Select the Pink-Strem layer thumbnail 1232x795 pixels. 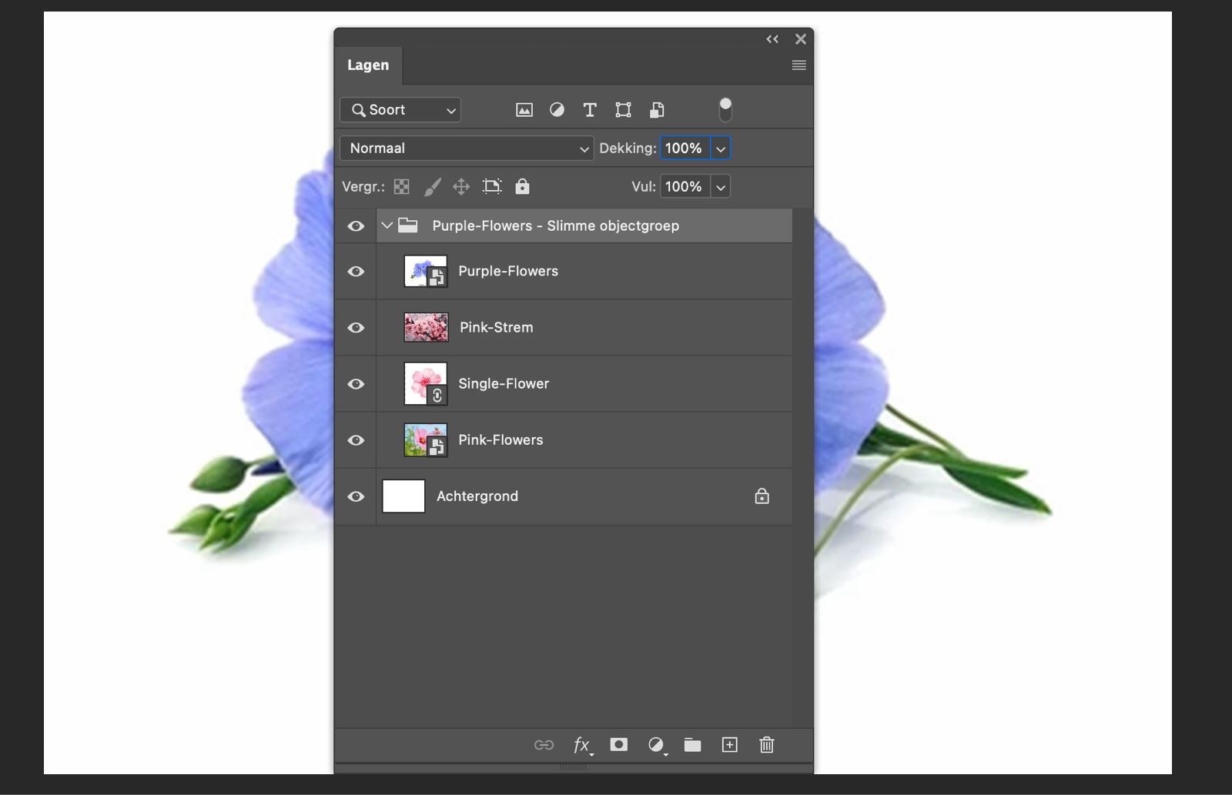426,328
